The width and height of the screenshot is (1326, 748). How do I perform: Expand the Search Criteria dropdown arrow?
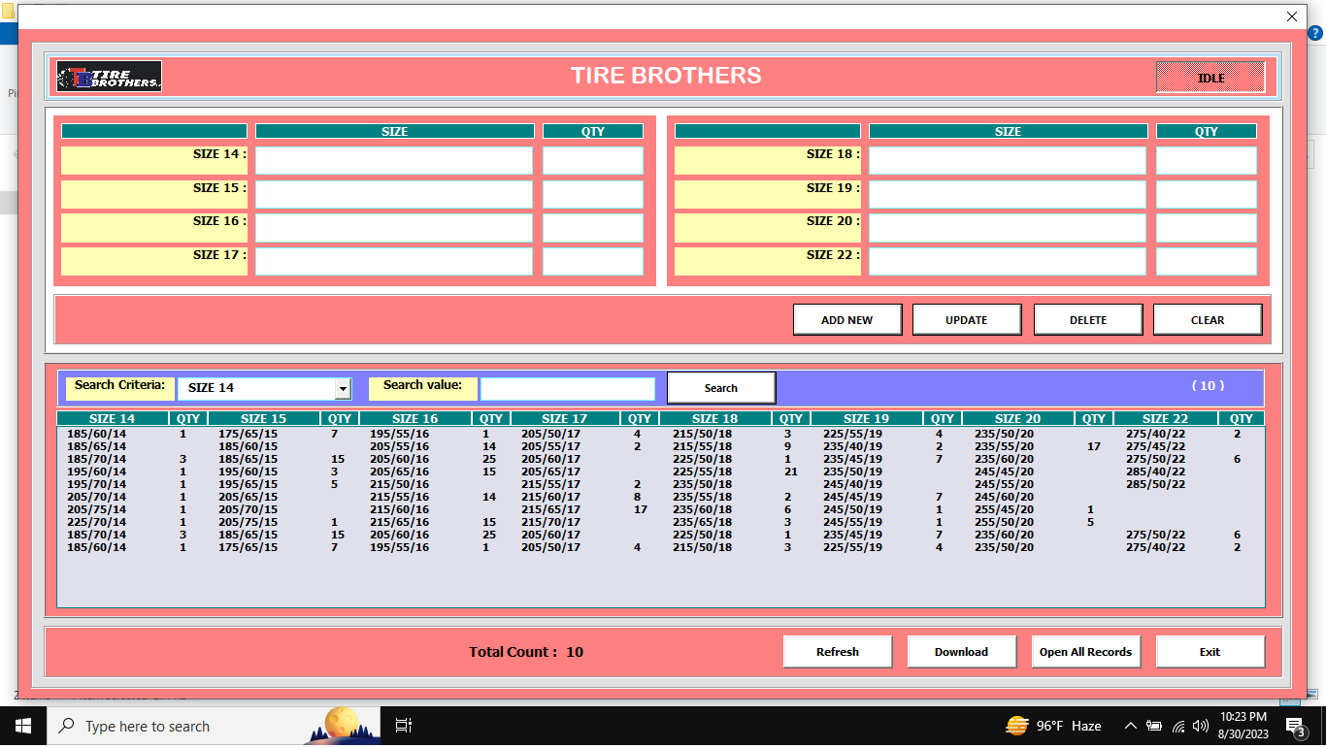point(342,388)
